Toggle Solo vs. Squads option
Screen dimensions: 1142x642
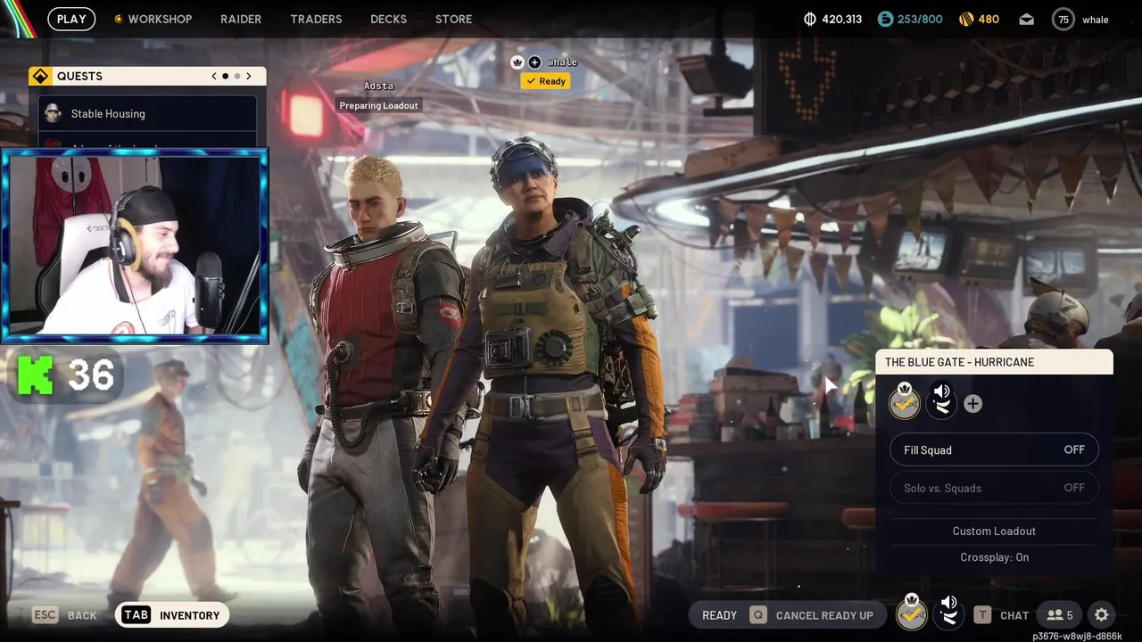pyautogui.click(x=994, y=488)
